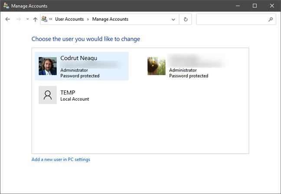The image size is (281, 194).
Task: Refresh the Manage Accounts page
Action: pos(186,20)
